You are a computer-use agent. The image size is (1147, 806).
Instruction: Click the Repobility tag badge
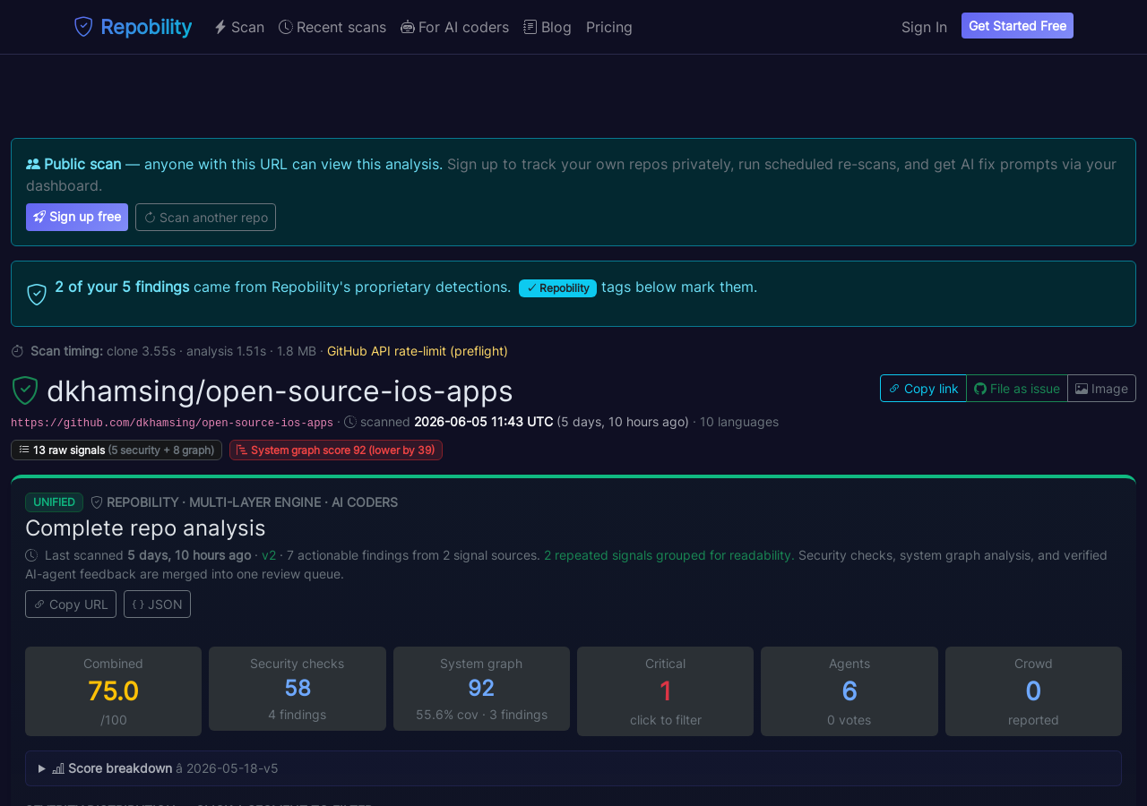(557, 287)
